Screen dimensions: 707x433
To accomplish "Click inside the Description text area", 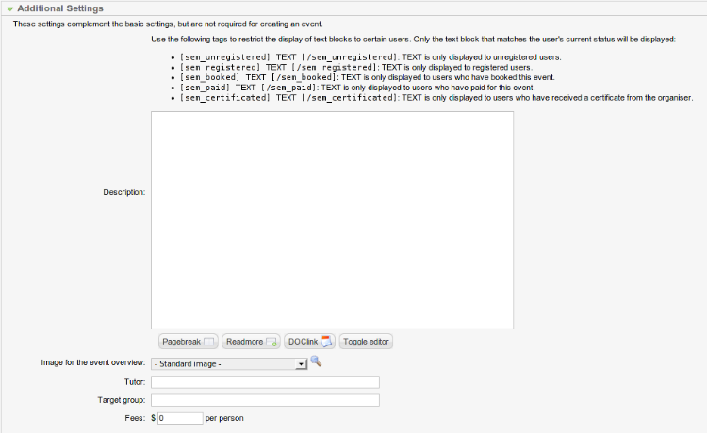I will tap(332, 220).
